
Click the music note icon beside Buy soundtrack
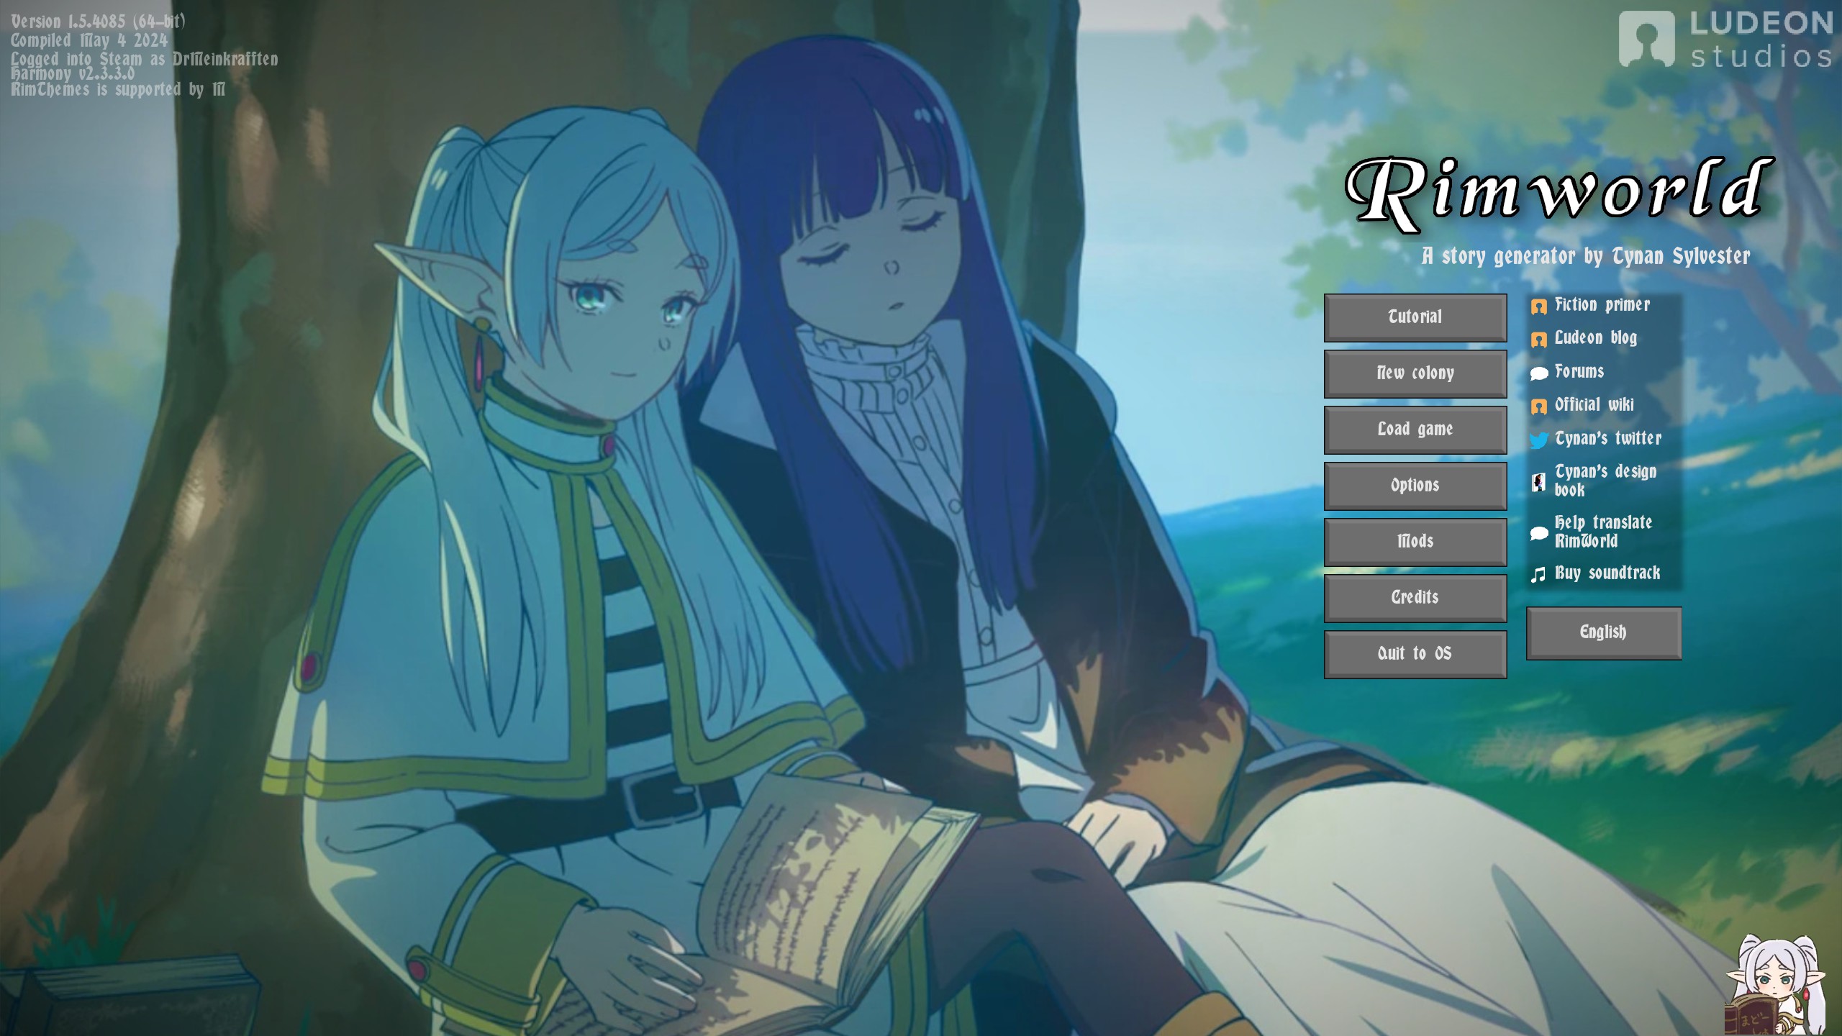coord(1538,575)
